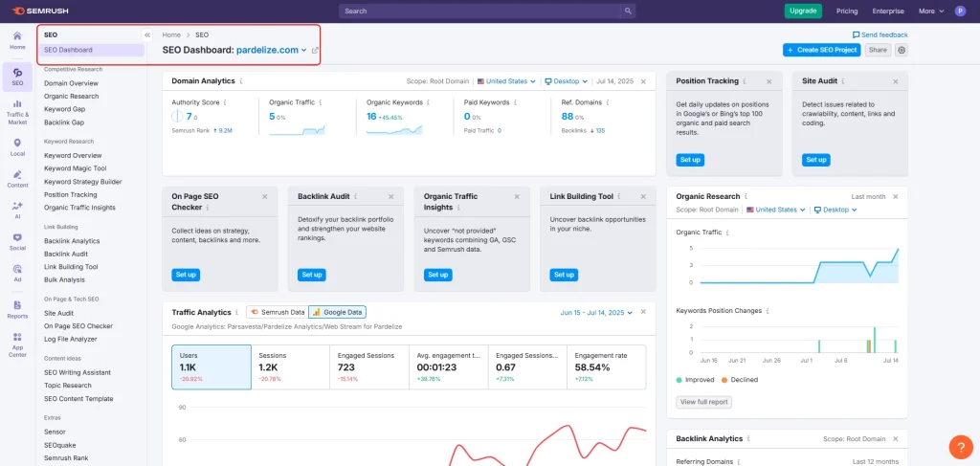
Task: Open Ad section icon
Action: (17, 274)
